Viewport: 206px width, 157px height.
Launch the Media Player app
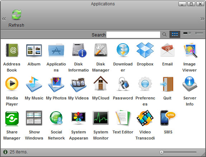tap(12, 84)
